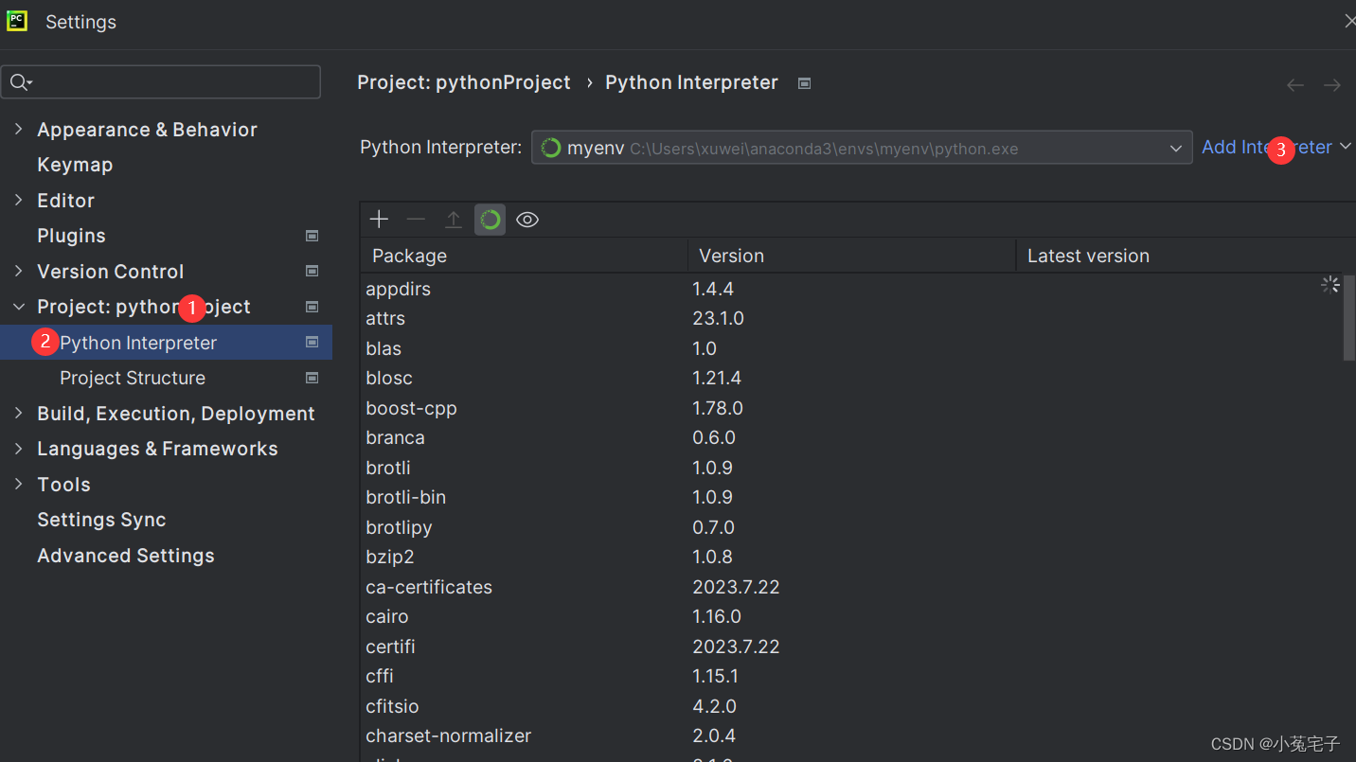
Task: Click the conda ring icon in interpreter dropdown
Action: (x=550, y=148)
